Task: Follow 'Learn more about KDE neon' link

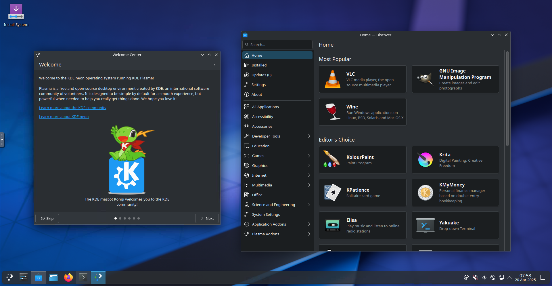Action: [x=64, y=117]
